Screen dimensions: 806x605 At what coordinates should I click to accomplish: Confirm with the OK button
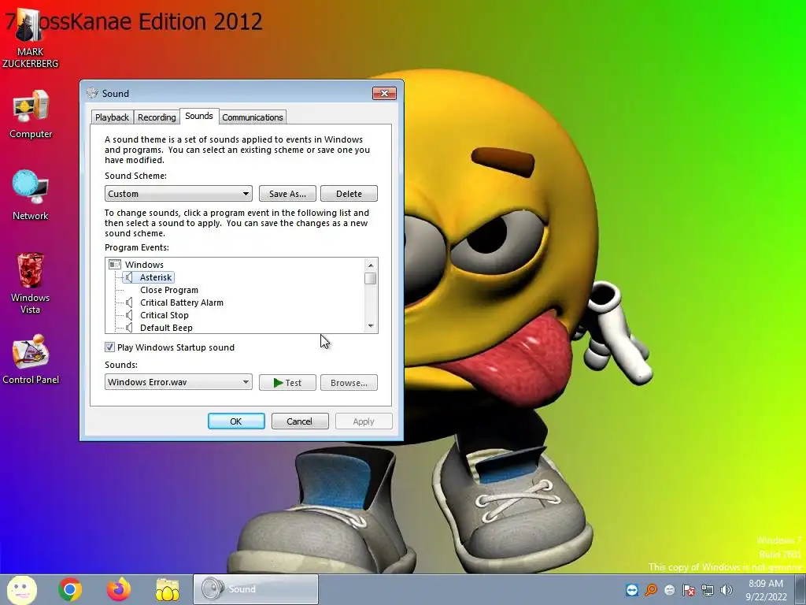click(236, 421)
